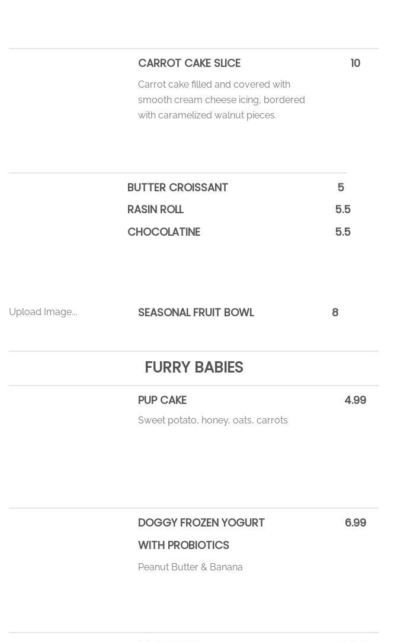394x642 pixels.
Task: Click the Butter Croissant price 5
Action: coord(341,188)
